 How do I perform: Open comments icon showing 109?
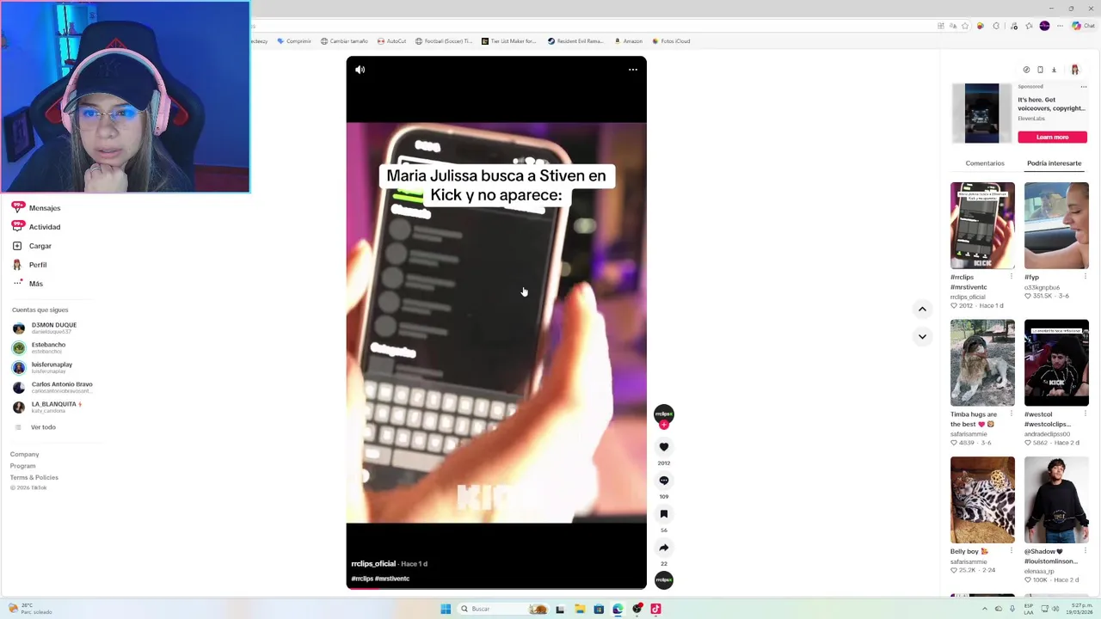click(664, 481)
